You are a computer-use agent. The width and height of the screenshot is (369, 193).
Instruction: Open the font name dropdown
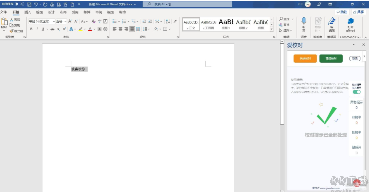pyautogui.click(x=54, y=21)
